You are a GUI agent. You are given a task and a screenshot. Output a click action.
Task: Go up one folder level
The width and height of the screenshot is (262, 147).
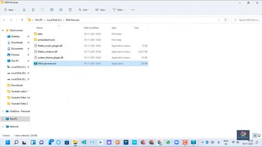22,20
